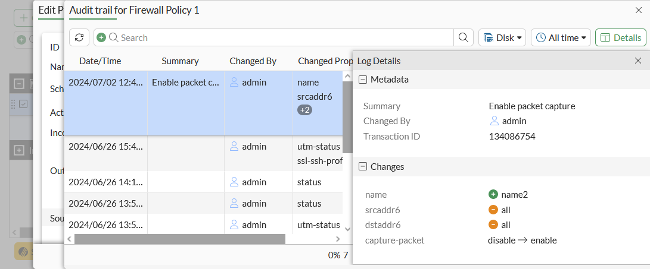Toggle the Details panel button

click(620, 37)
